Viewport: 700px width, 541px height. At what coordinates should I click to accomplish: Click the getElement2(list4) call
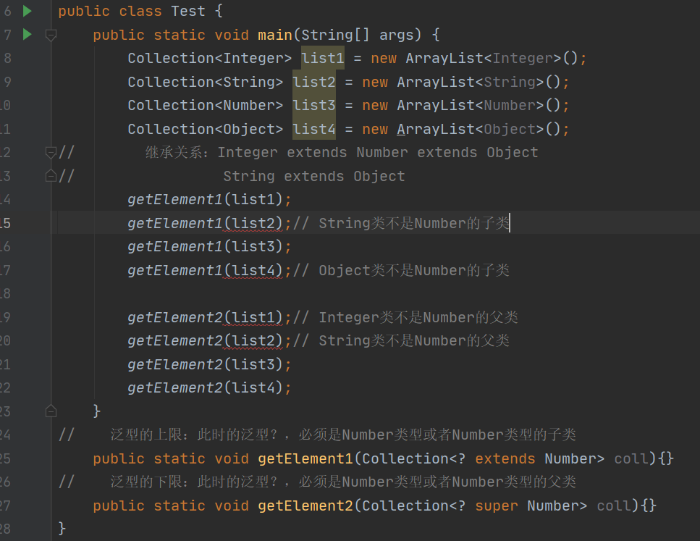(206, 387)
